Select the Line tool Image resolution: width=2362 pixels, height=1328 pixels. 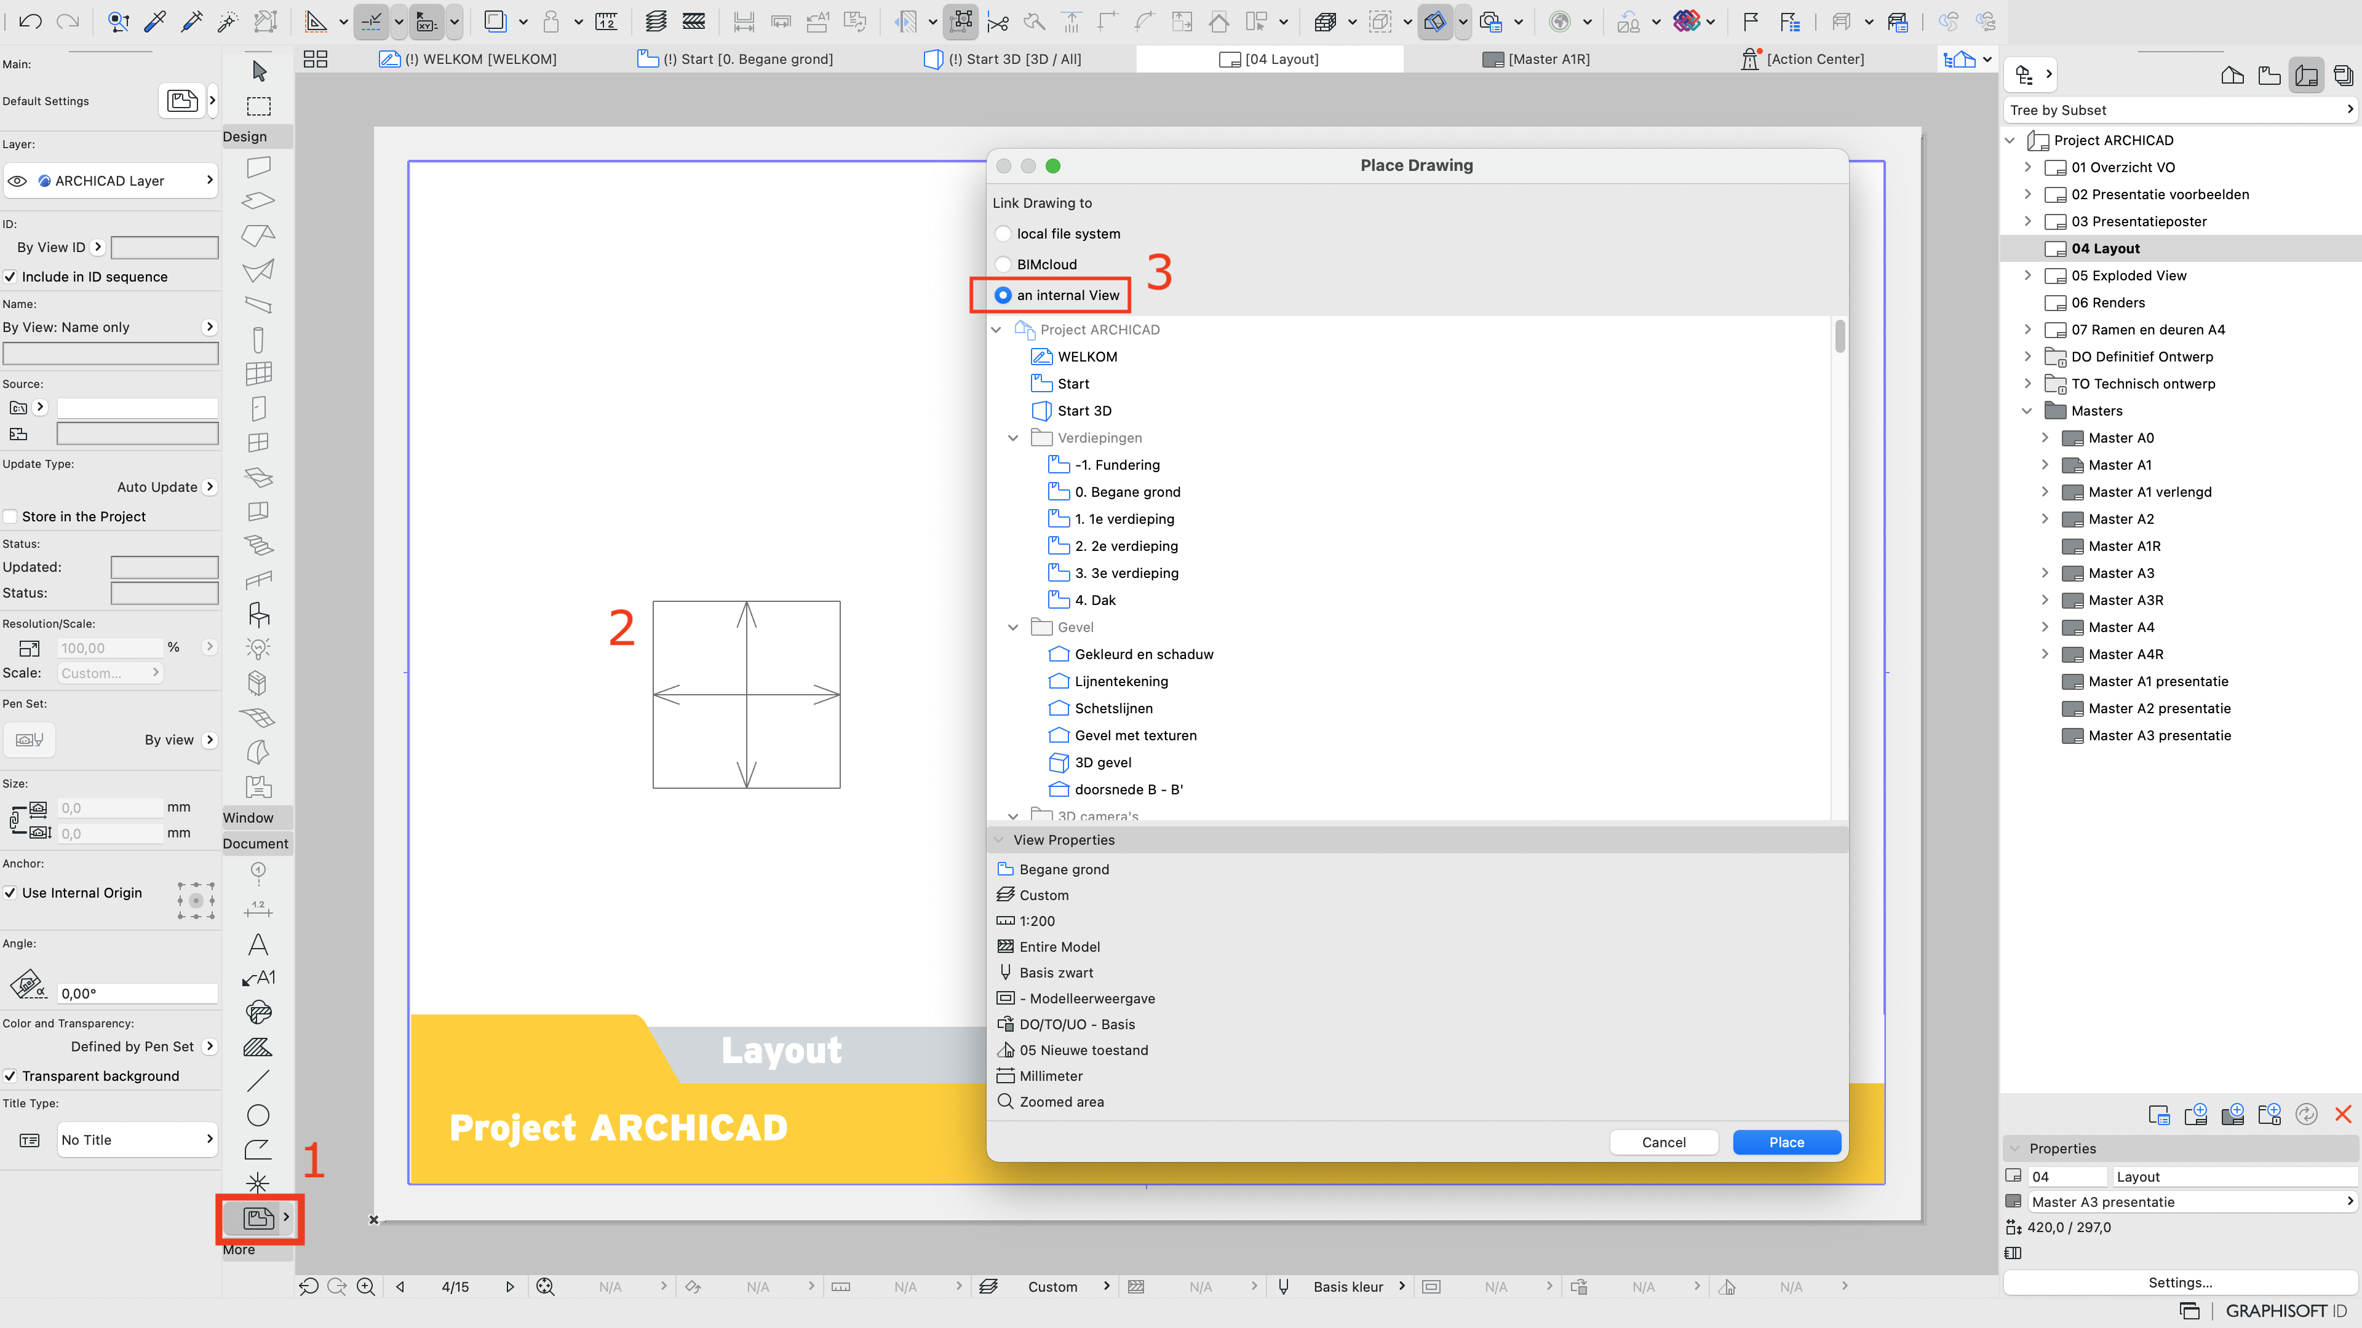point(258,1081)
